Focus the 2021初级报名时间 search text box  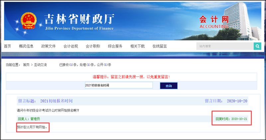(x=118, y=85)
